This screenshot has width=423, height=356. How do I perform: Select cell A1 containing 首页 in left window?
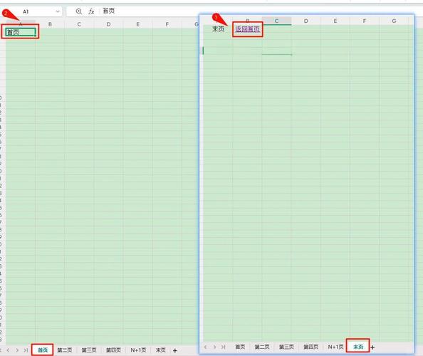tap(21, 32)
